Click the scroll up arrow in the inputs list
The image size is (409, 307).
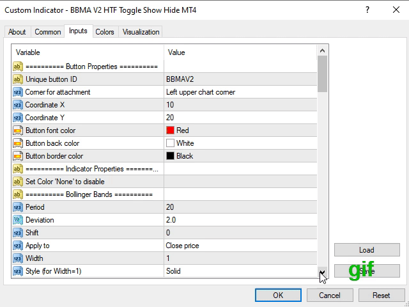click(323, 51)
